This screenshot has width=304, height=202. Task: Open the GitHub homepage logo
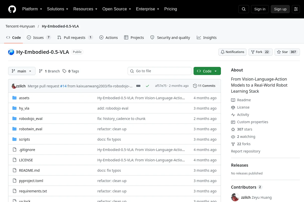(12, 9)
